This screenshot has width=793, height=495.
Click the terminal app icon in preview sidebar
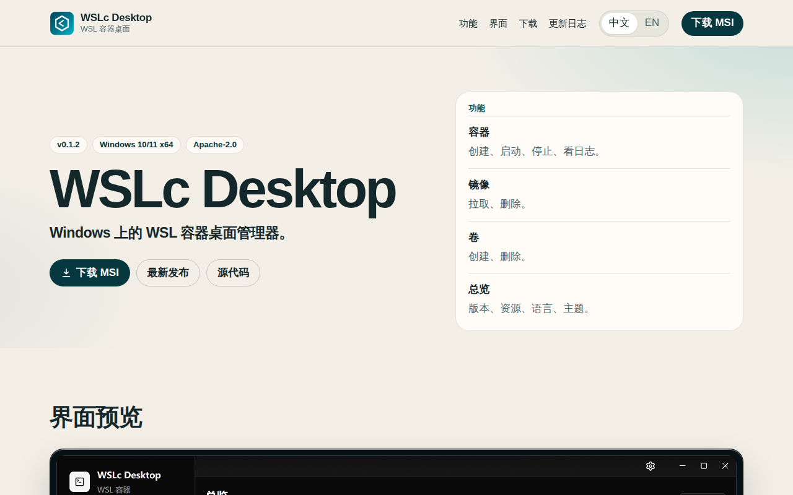click(x=79, y=481)
